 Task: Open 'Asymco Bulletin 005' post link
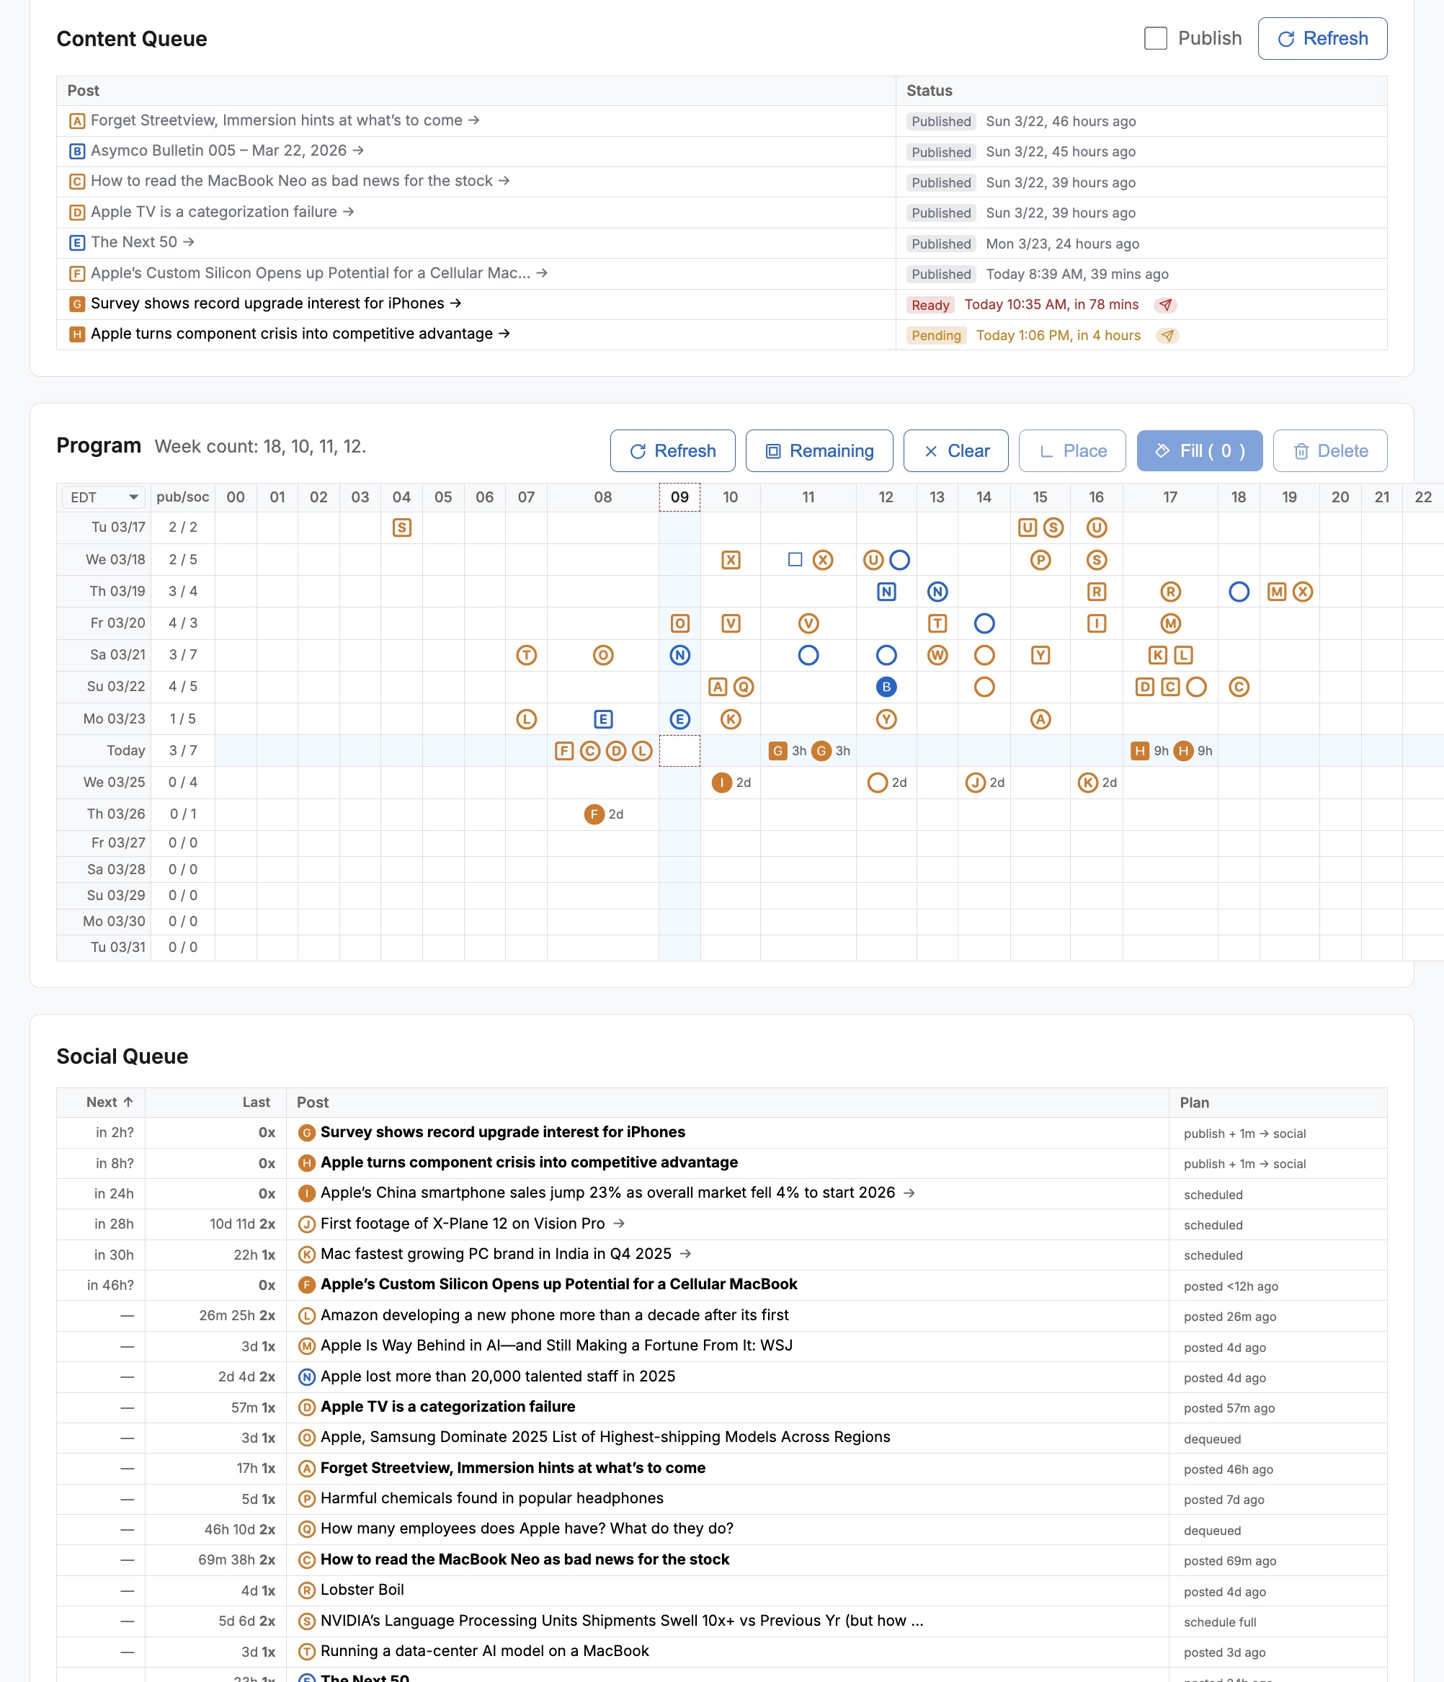[227, 150]
